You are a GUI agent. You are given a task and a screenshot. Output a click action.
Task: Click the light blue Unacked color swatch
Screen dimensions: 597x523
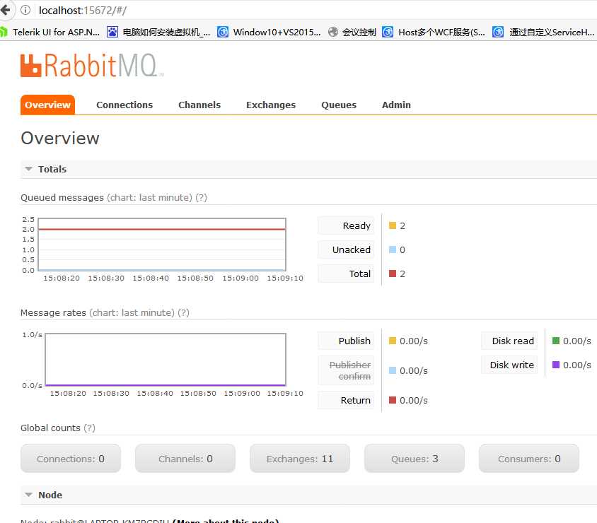(x=393, y=249)
